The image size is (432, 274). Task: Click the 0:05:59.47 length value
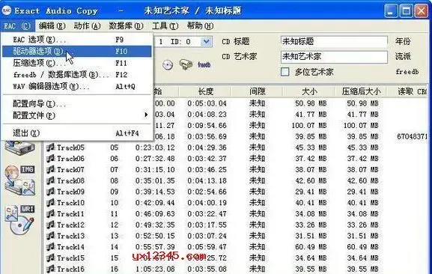(x=207, y=247)
